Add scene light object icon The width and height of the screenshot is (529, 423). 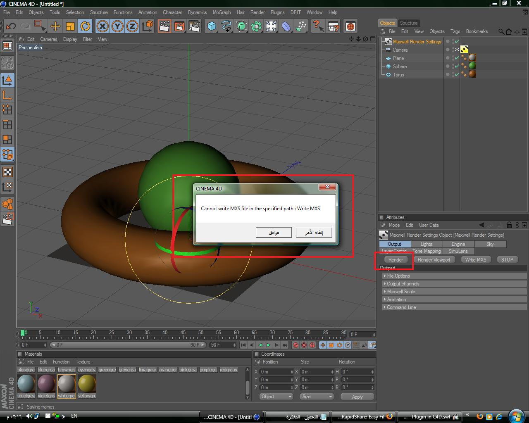pos(271,26)
